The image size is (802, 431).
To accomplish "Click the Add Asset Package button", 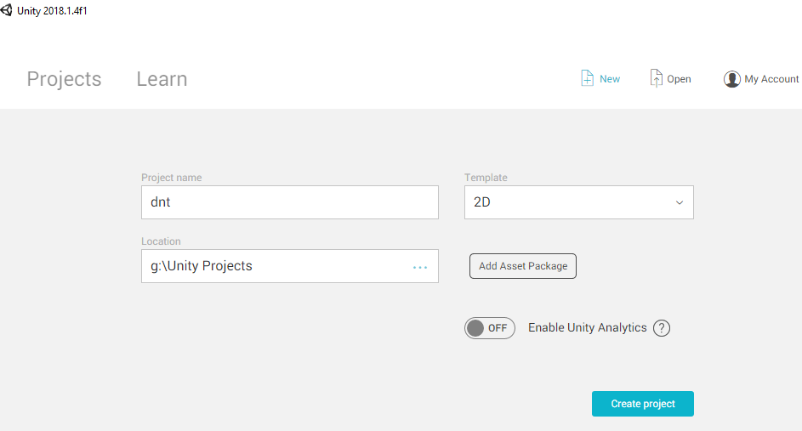I will point(523,266).
